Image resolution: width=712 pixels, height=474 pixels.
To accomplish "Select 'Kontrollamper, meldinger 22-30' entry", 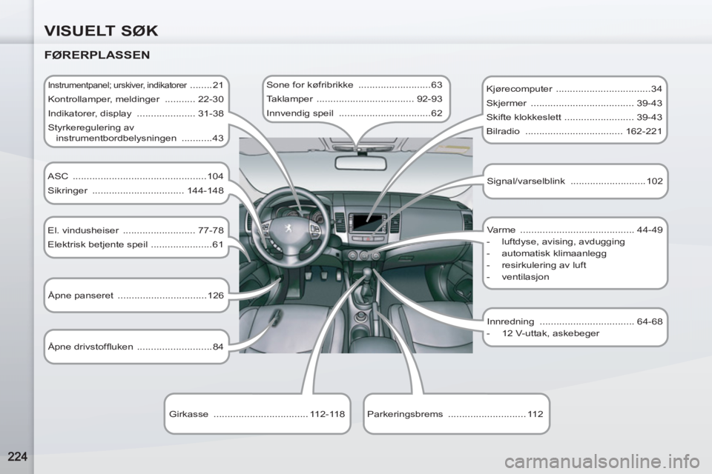I will click(136, 99).
